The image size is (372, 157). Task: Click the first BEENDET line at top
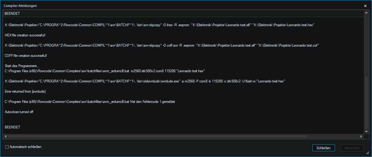click(x=12, y=14)
